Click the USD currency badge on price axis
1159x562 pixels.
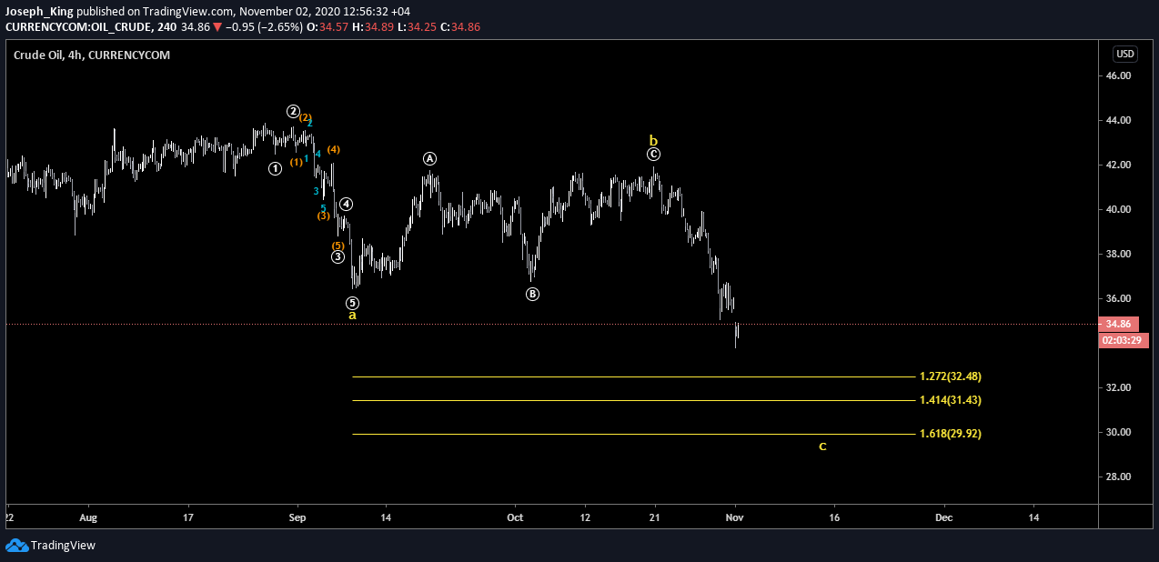pos(1125,54)
